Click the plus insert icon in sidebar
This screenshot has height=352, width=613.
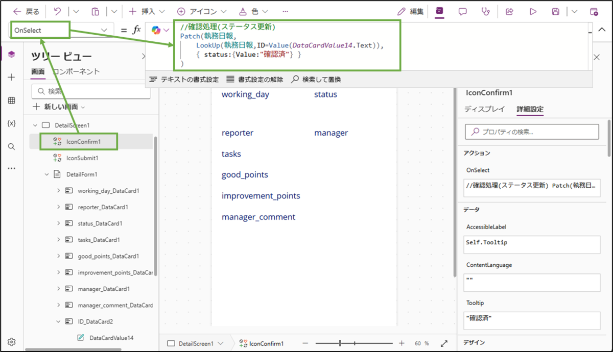pyautogui.click(x=11, y=78)
